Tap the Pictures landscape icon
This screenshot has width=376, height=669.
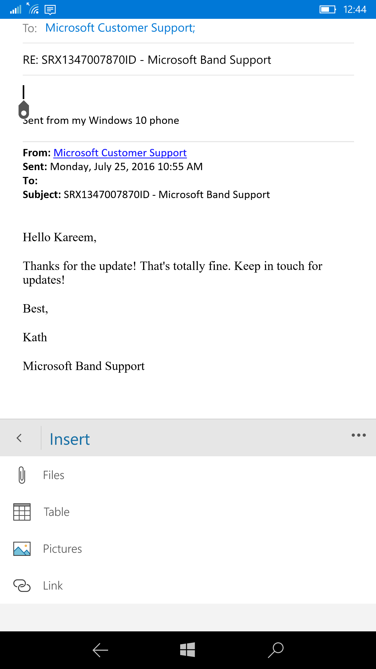point(22,549)
